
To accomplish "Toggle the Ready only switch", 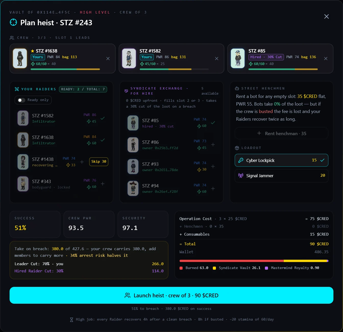I will pos(21,100).
